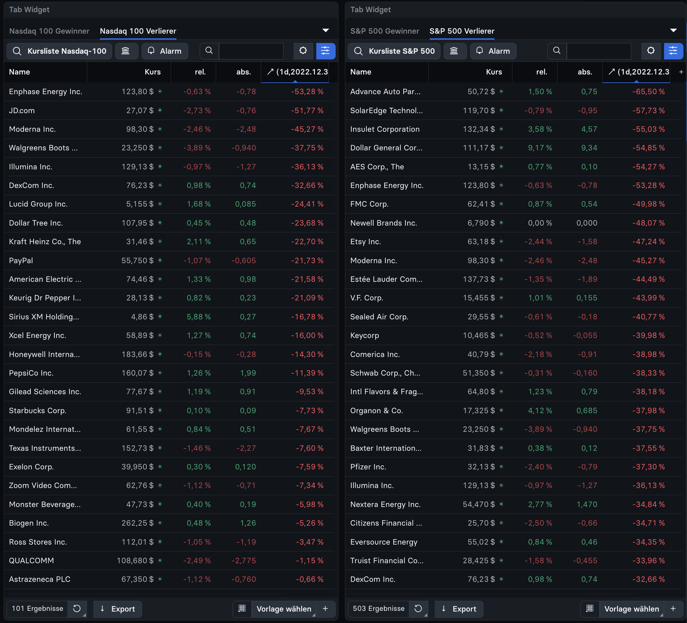This screenshot has width=687, height=623.
Task: Refresh the 503 Ergebnisse list
Action: point(418,609)
